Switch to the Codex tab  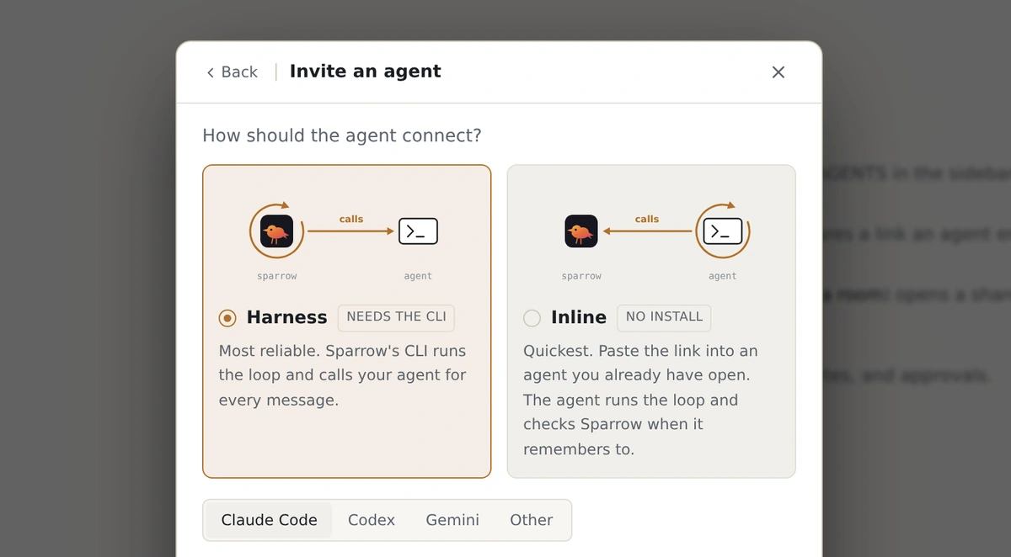[372, 520]
